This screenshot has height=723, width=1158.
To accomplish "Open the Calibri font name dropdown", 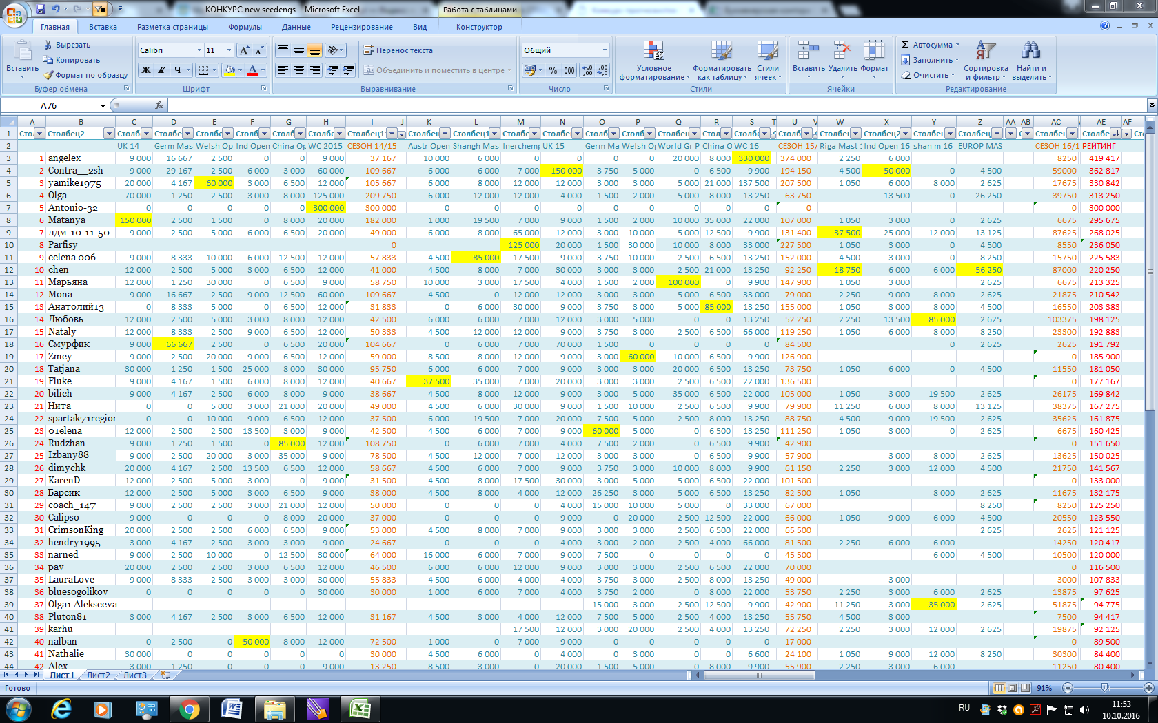I will [199, 50].
